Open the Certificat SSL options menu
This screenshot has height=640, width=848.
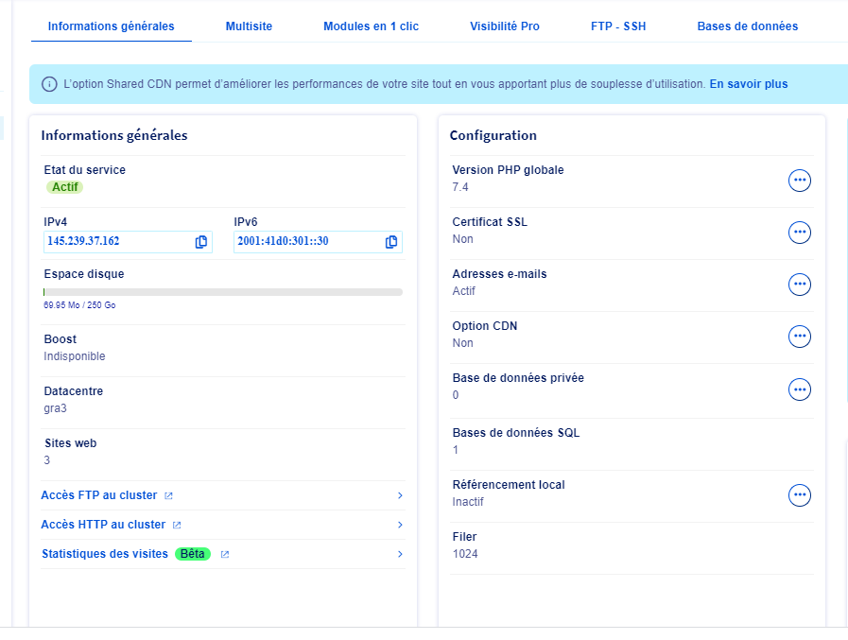click(x=800, y=233)
